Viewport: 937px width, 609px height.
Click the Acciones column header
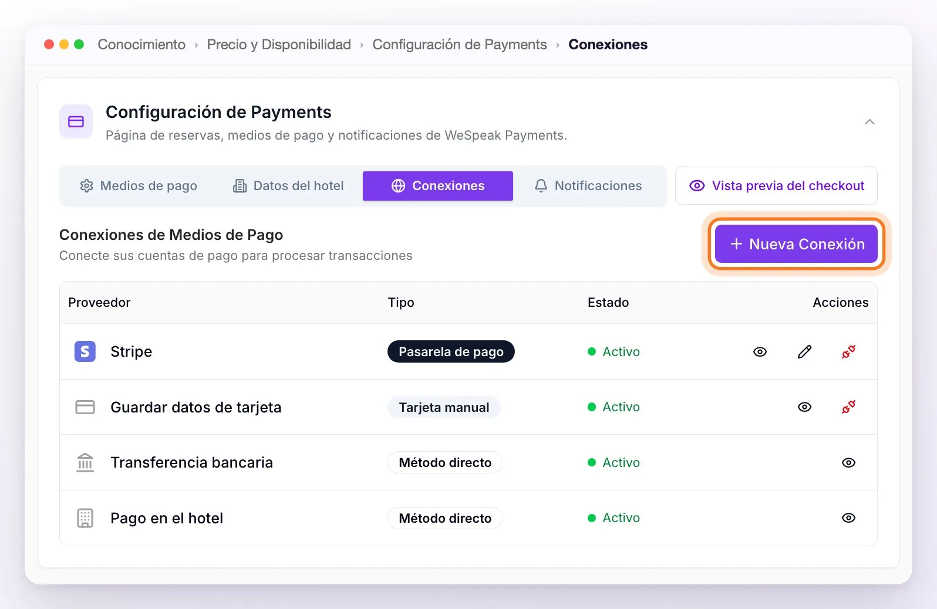point(841,303)
